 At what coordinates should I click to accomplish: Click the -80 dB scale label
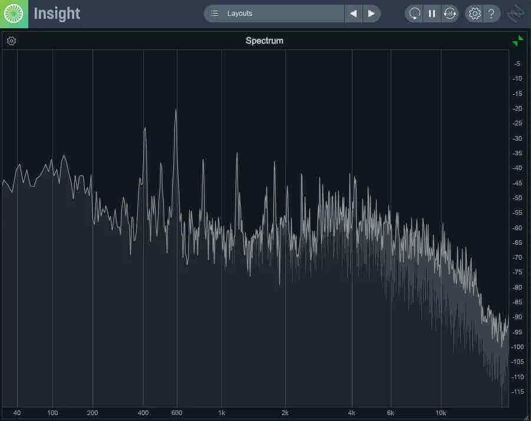pyautogui.click(x=517, y=287)
